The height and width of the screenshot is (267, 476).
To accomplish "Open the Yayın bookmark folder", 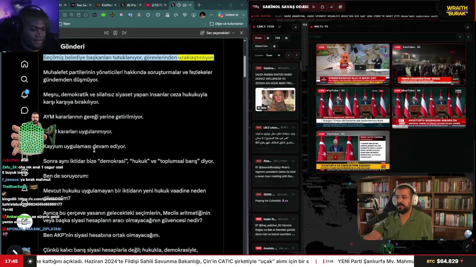I will click(64, 24).
